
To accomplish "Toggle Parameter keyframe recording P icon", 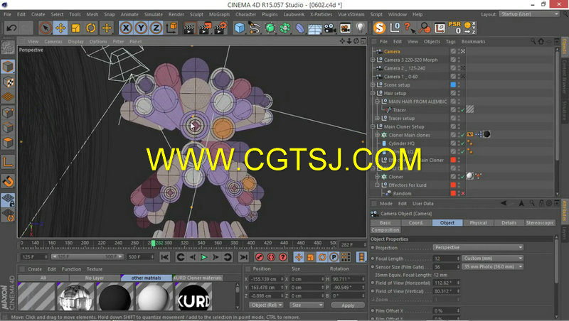I will tap(334, 257).
